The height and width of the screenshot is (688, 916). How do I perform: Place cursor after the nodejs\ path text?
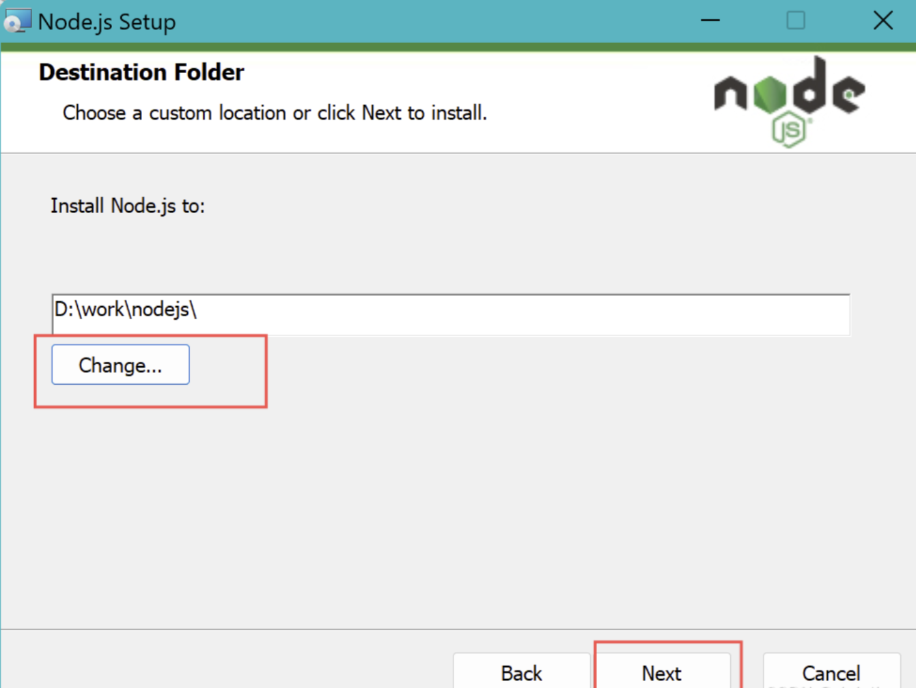(199, 310)
